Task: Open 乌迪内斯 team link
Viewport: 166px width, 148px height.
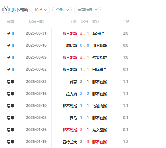Action: [99, 106]
